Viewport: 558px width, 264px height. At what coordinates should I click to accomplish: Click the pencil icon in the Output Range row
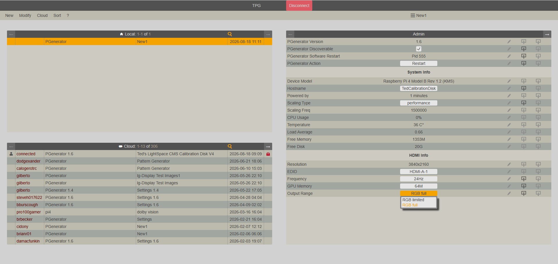point(509,193)
